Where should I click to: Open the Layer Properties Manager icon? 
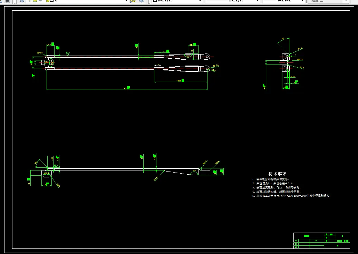point(21,1)
